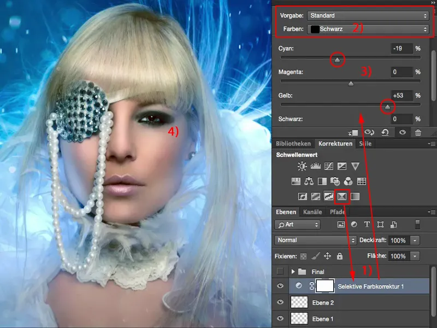This screenshot has height=328, width=437.
Task: Add a Hue/Saturation adjustment
Action: click(x=296, y=181)
